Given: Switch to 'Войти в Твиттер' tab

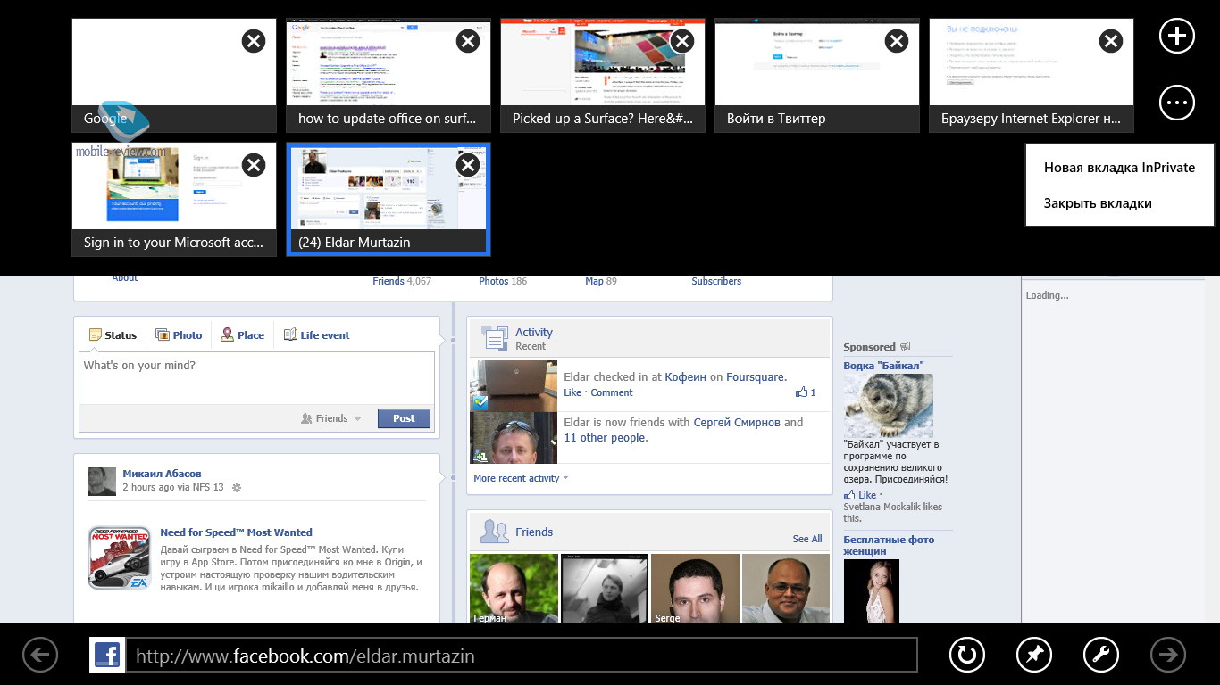Looking at the screenshot, I should (x=817, y=75).
